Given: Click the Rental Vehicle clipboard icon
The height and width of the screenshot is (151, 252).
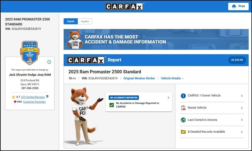Looking at the screenshot, I should (x=183, y=108).
